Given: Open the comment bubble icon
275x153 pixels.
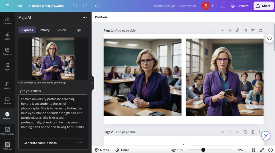Looking at the screenshot, I should coord(269,39).
